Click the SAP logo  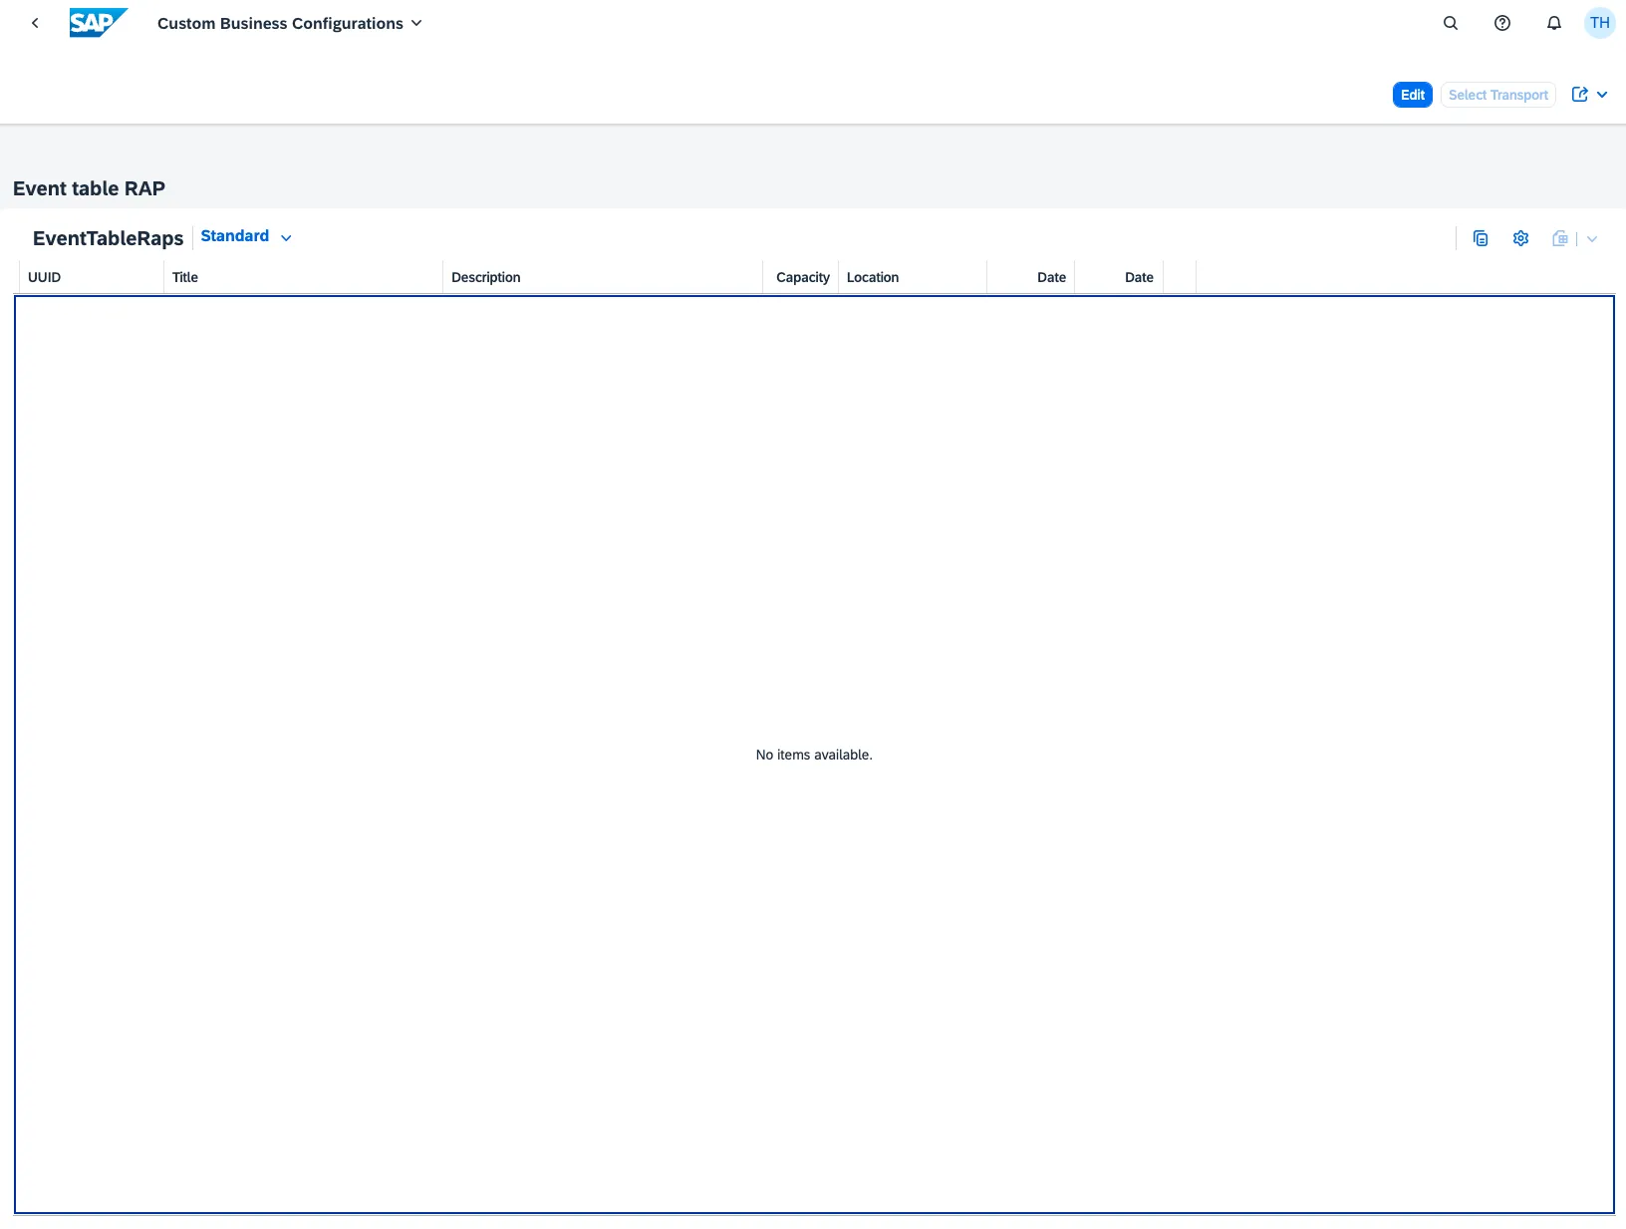98,23
